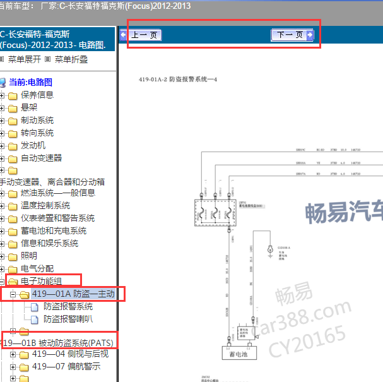Click the 仪表装置和警告系统 folder icon

point(13,219)
